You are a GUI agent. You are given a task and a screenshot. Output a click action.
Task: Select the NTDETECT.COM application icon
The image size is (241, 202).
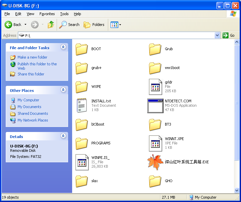pyautogui.click(x=155, y=106)
